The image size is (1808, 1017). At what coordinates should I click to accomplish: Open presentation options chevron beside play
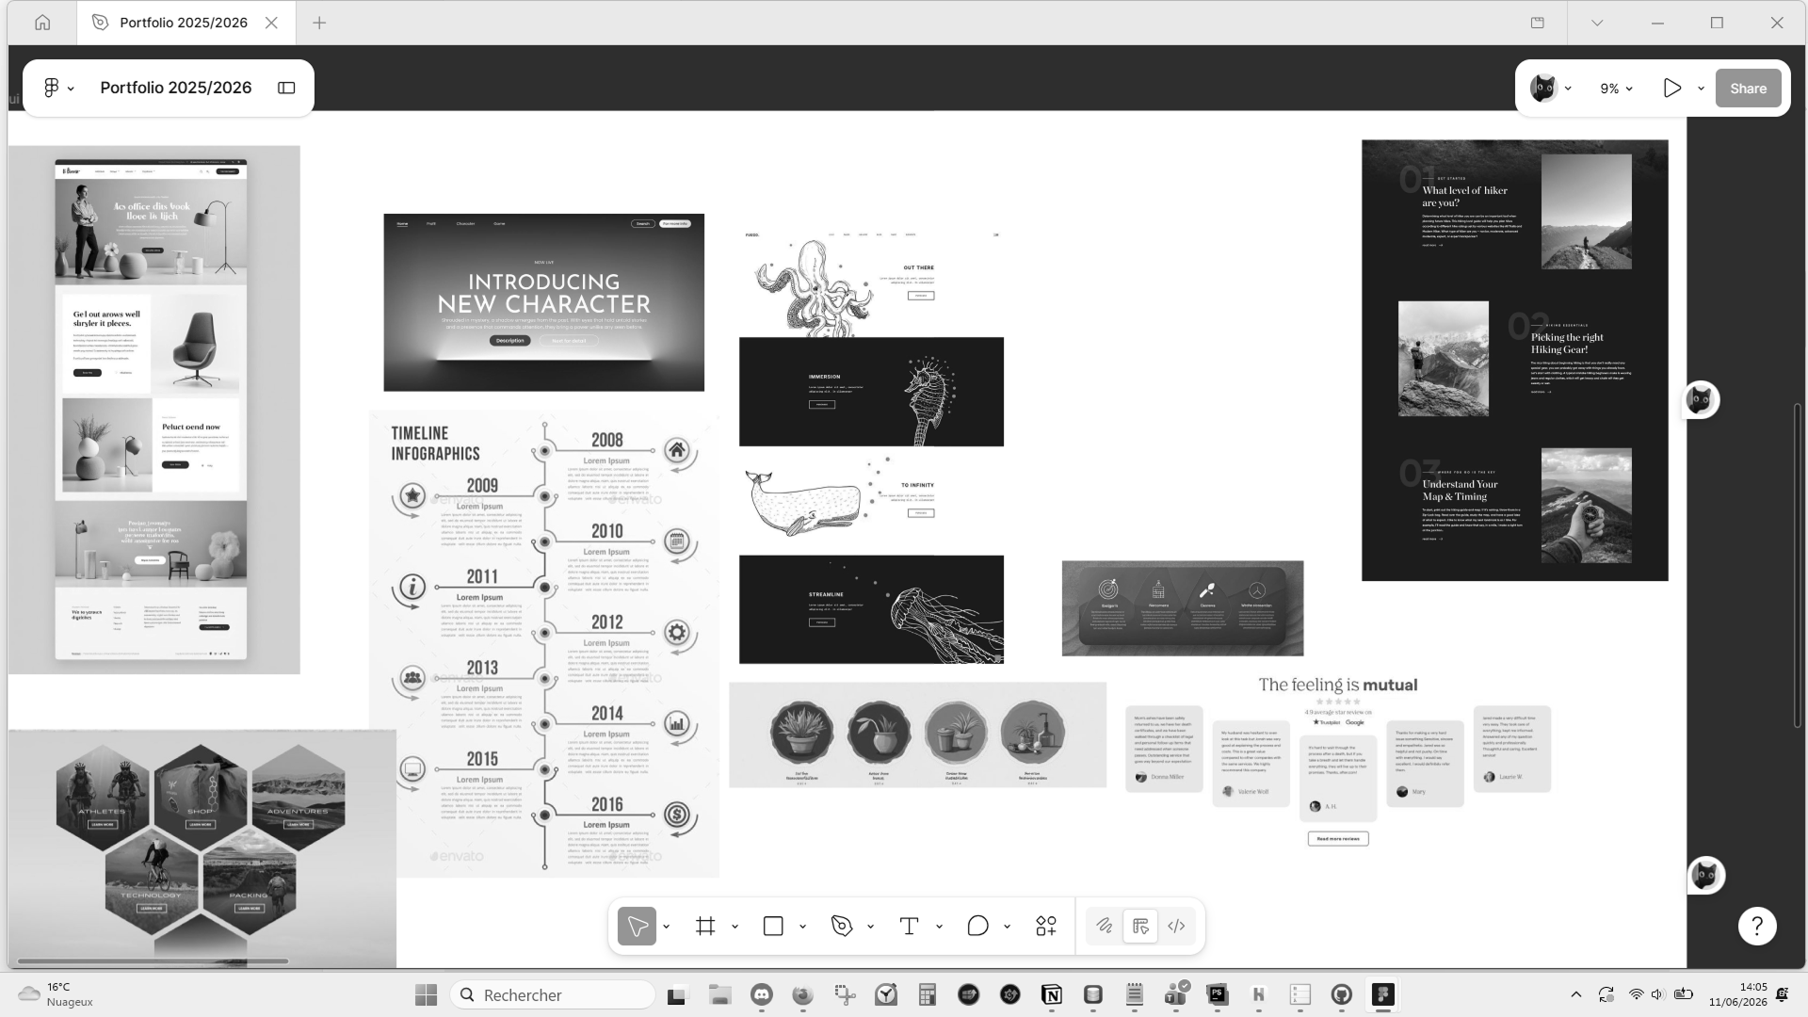(x=1701, y=89)
